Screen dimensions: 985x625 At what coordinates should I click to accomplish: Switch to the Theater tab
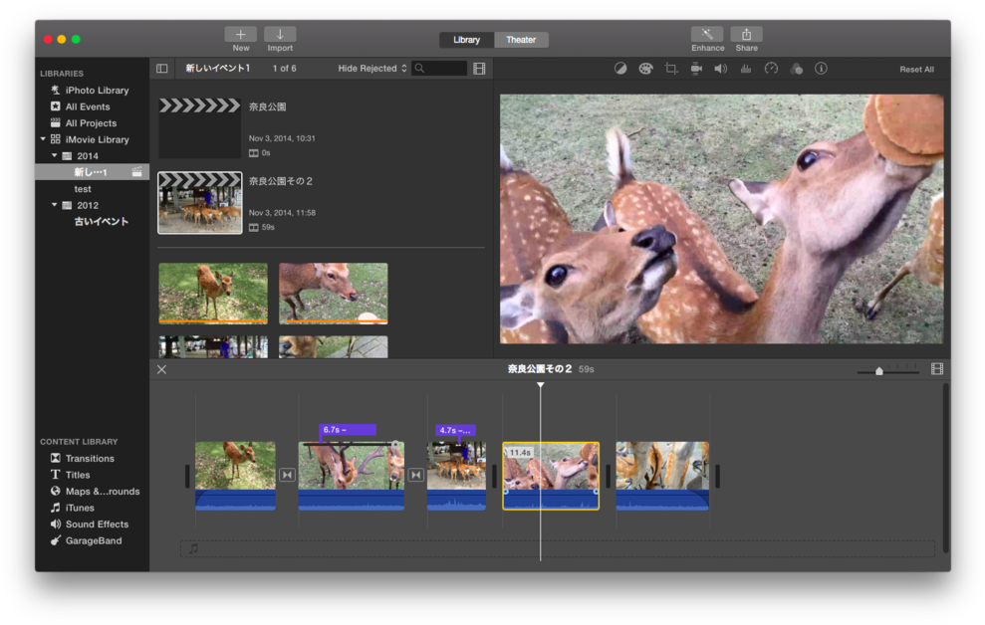[x=523, y=40]
